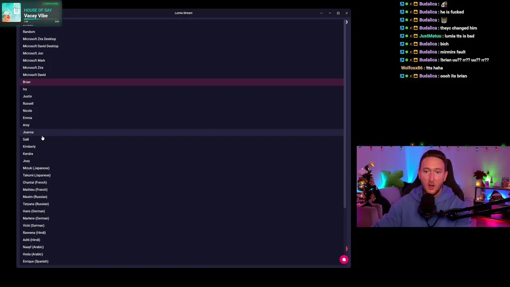Click the voice list scrollbar
This screenshot has height=287, width=510.
pyautogui.click(x=345, y=114)
